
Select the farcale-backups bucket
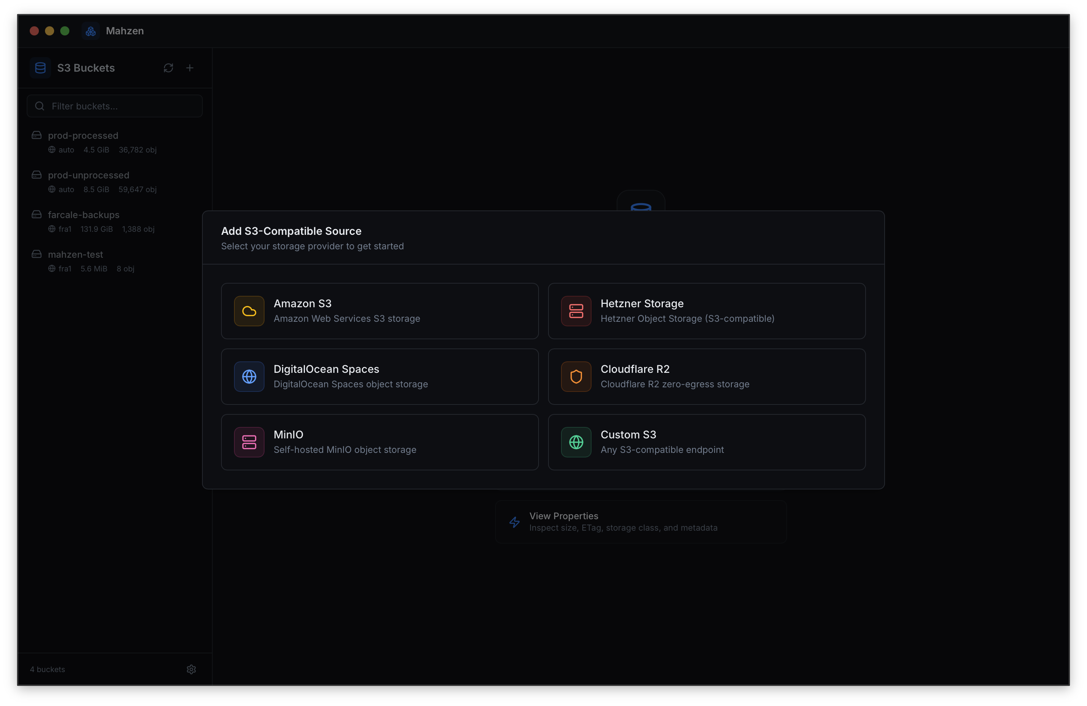(83, 215)
